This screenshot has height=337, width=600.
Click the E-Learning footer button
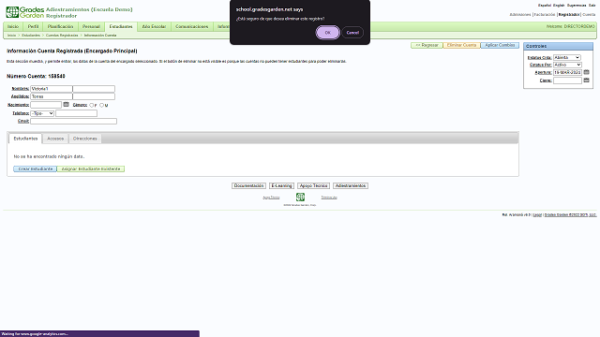click(x=281, y=185)
